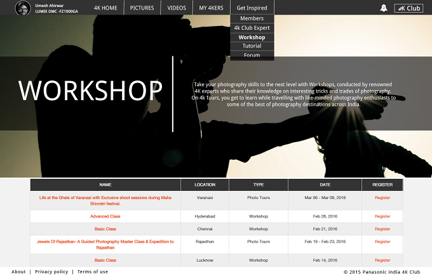Select Workshop in the dropdown menu
This screenshot has height=279, width=432.
click(x=252, y=37)
